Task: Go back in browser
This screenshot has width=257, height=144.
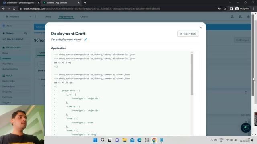Action: coord(4,8)
